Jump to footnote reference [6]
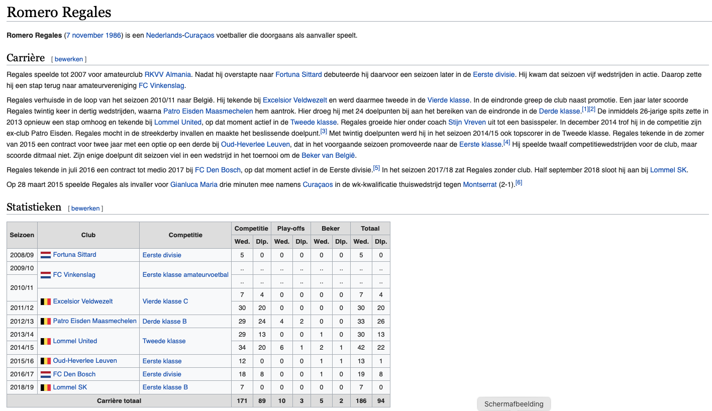Screen dimensions: 712x411 [519, 182]
